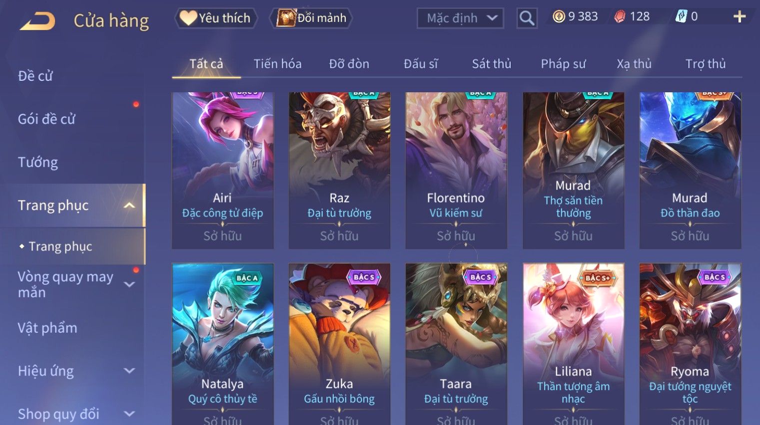The height and width of the screenshot is (425, 760).
Task: Click the back arrow icon
Action: pyautogui.click(x=37, y=20)
